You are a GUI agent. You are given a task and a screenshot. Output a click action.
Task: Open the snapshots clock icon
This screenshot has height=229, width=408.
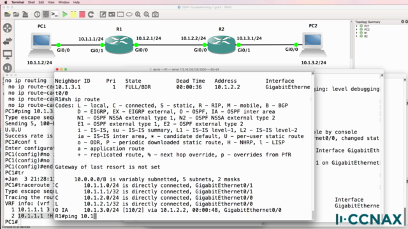[37, 15]
